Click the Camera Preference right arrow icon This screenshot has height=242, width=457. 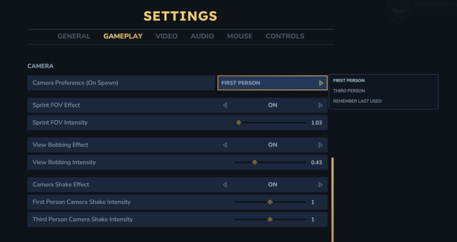tap(321, 83)
